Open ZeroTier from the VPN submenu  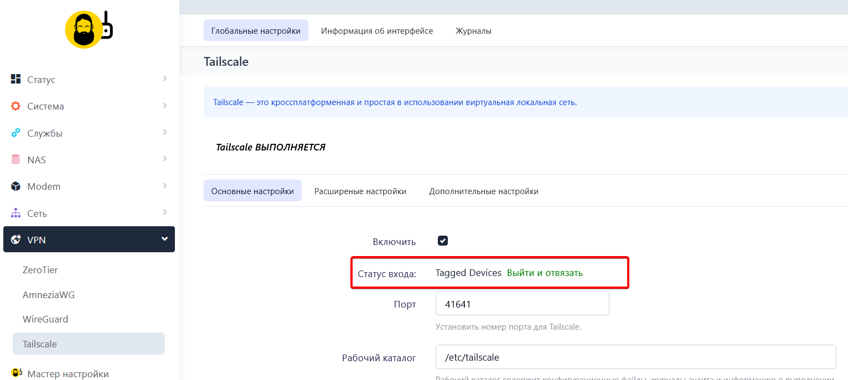[42, 269]
